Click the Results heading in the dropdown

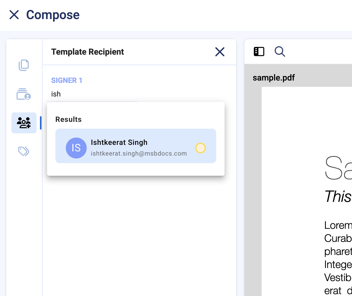tap(68, 119)
